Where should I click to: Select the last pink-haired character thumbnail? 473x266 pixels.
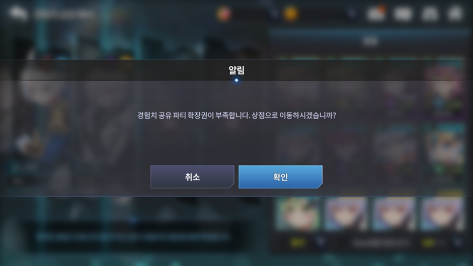tap(442, 214)
